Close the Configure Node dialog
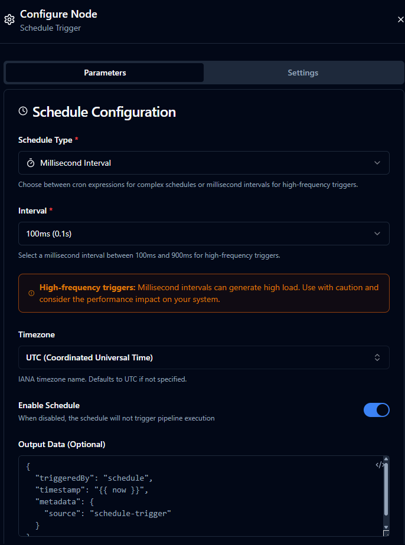405x545 pixels. 401,19
